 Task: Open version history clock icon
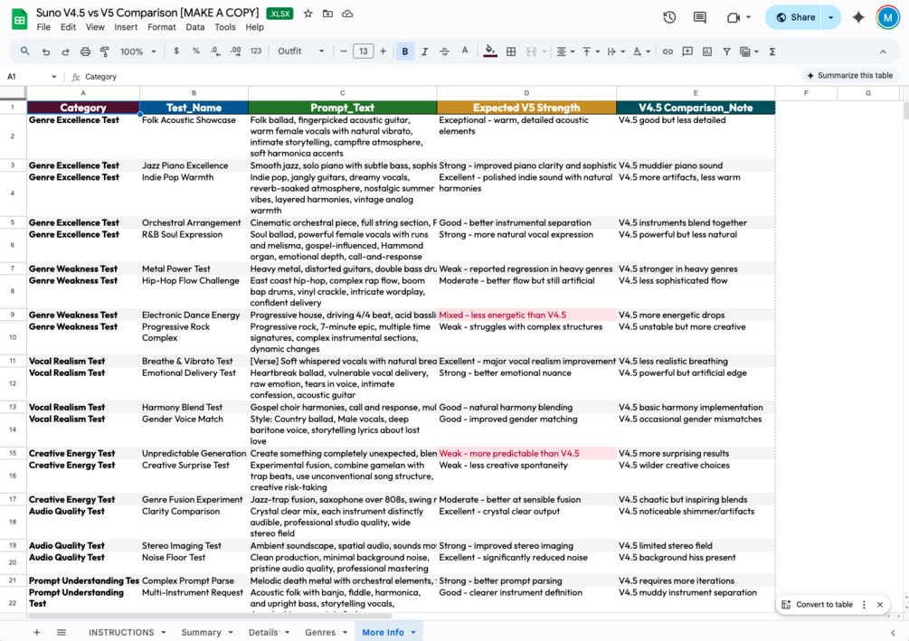pyautogui.click(x=669, y=17)
